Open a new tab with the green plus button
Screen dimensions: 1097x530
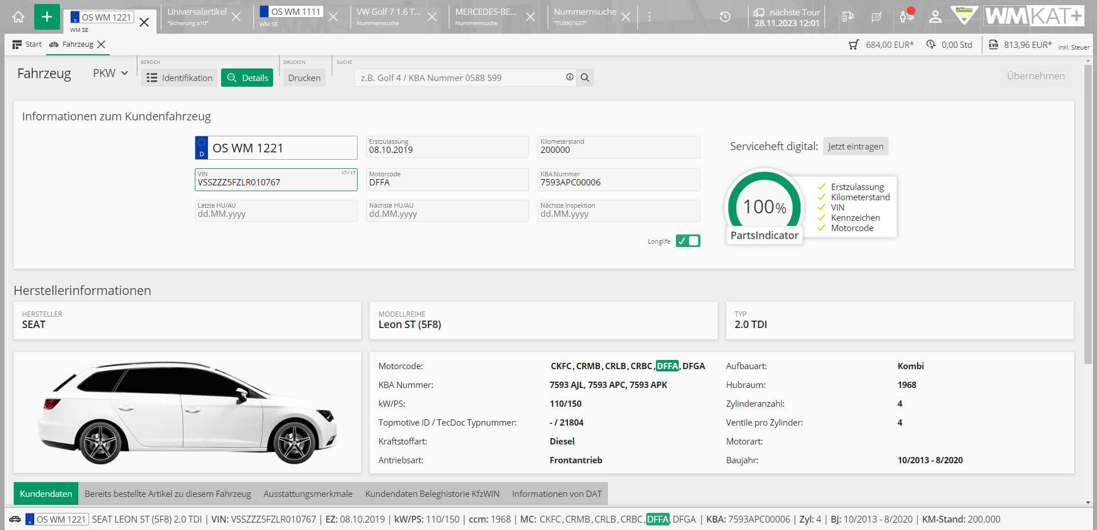pyautogui.click(x=47, y=17)
